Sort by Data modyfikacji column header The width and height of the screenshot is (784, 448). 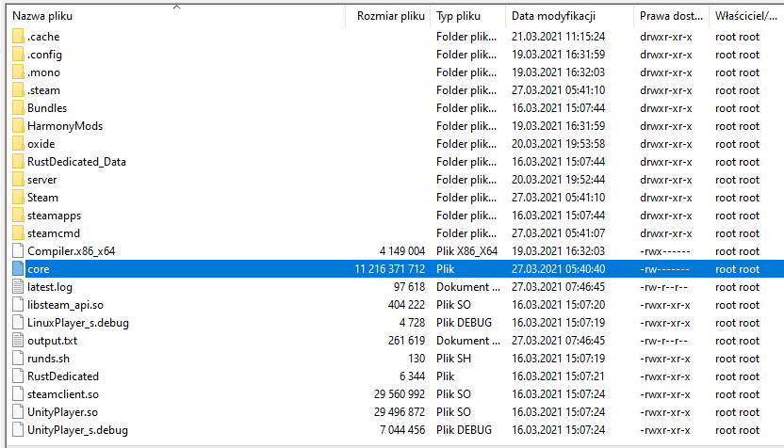(x=569, y=16)
